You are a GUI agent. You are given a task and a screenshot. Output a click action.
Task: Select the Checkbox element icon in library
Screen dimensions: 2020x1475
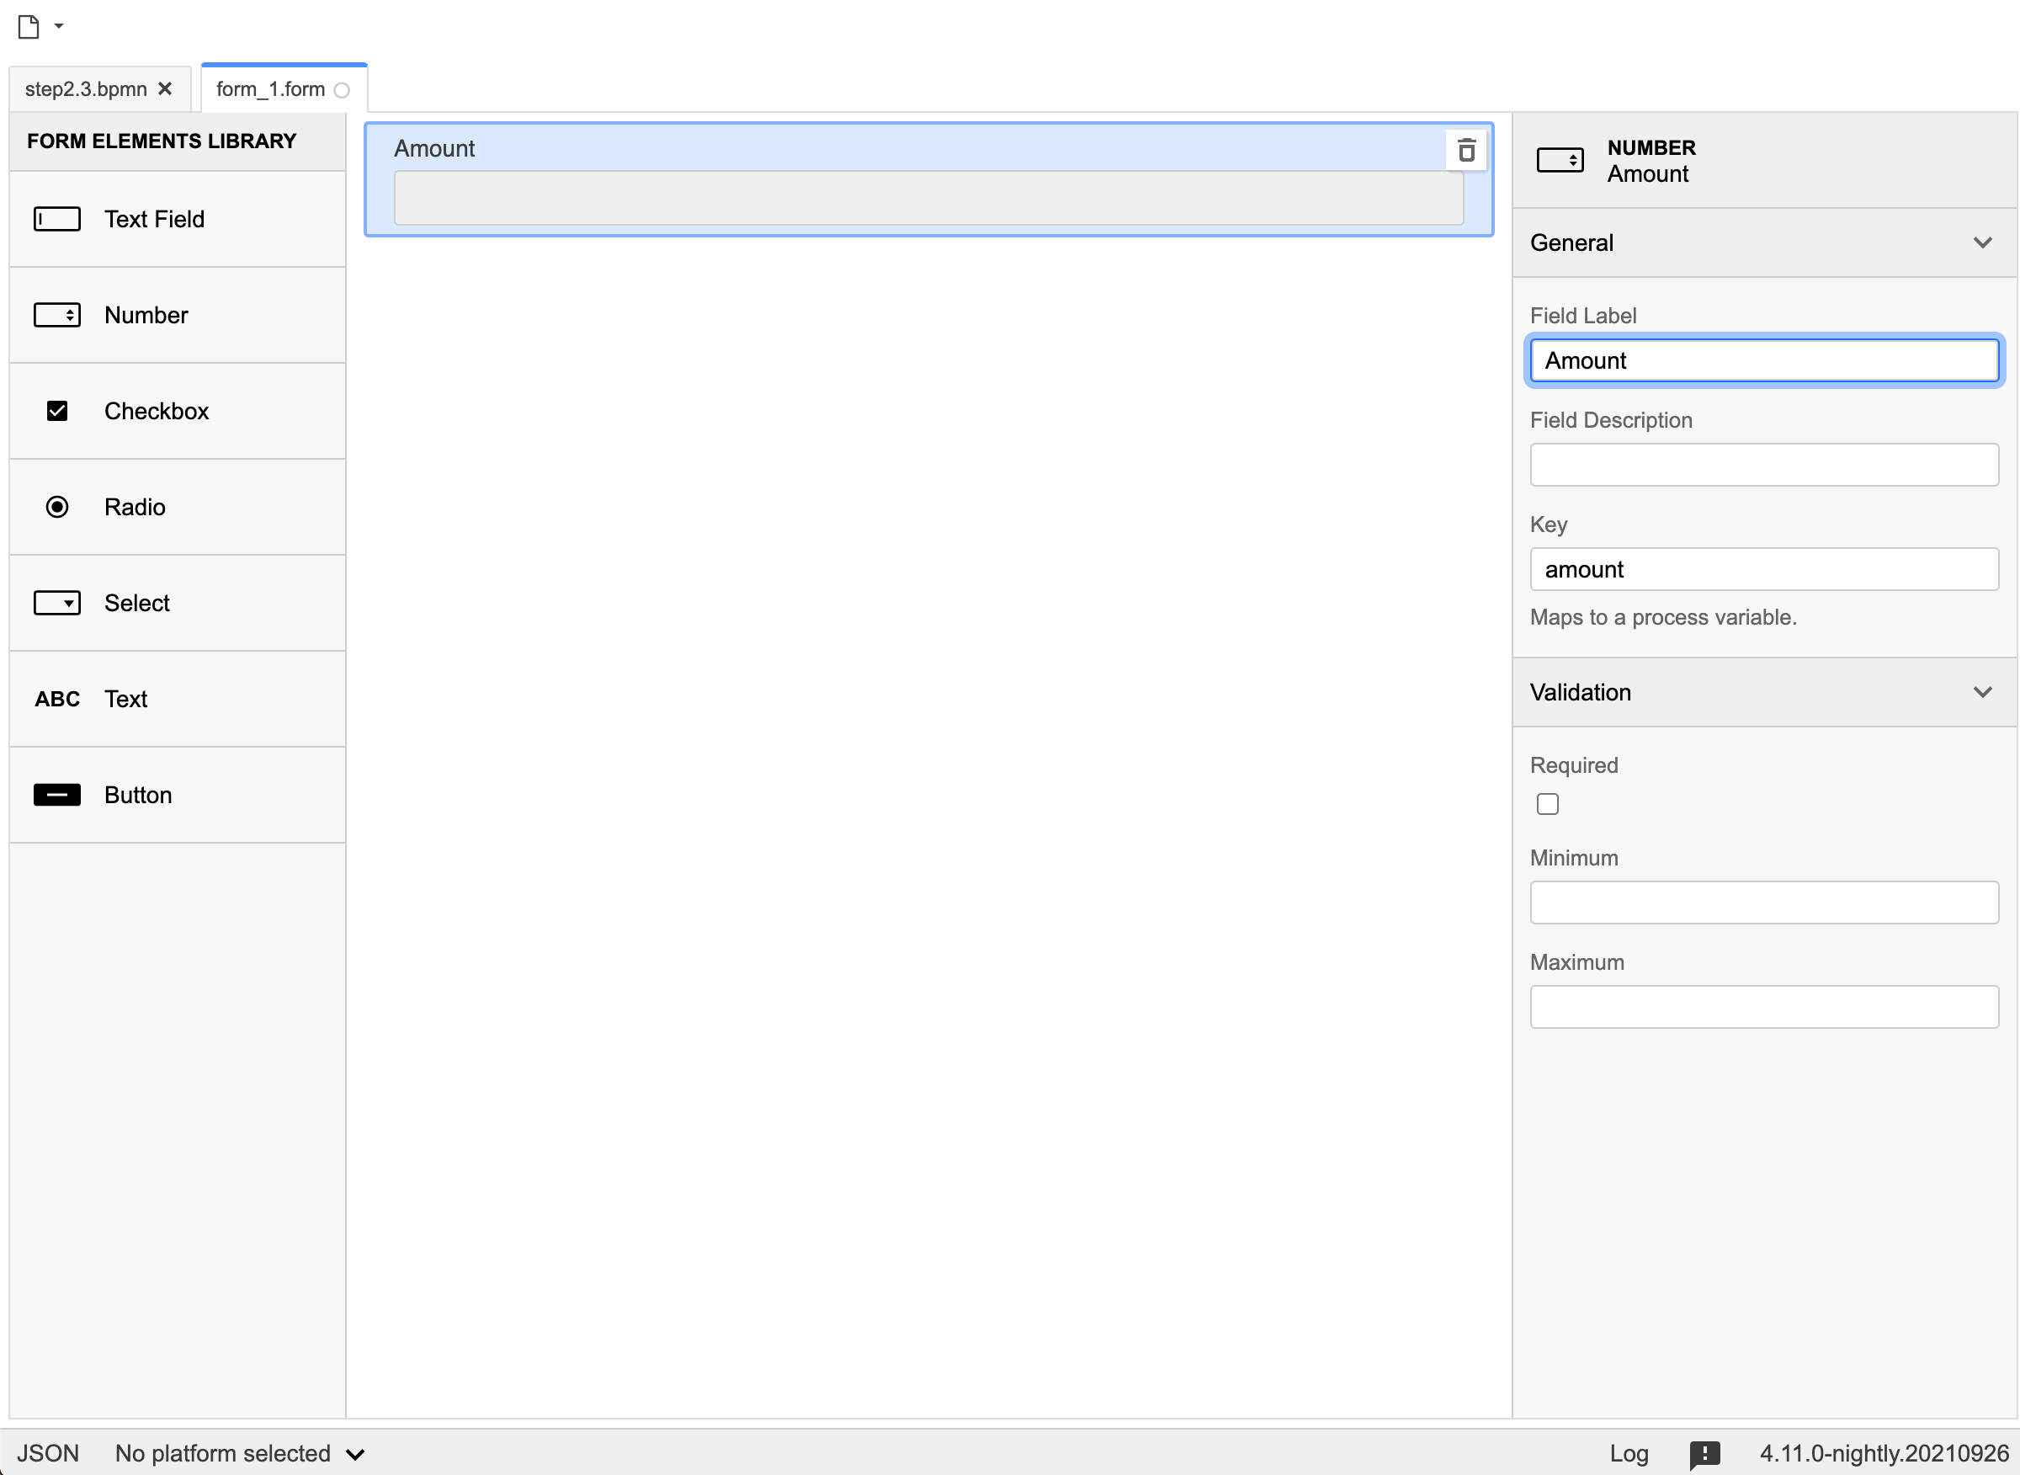pyautogui.click(x=57, y=411)
